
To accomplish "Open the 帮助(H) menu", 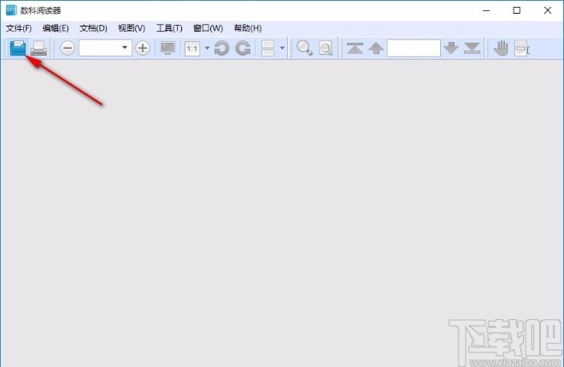I will (x=248, y=28).
